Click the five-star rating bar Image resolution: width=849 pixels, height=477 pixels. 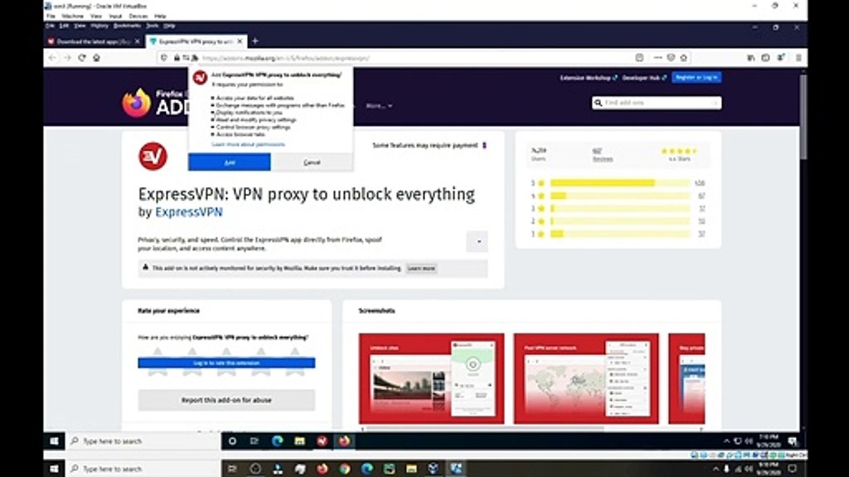pyautogui.click(x=620, y=183)
